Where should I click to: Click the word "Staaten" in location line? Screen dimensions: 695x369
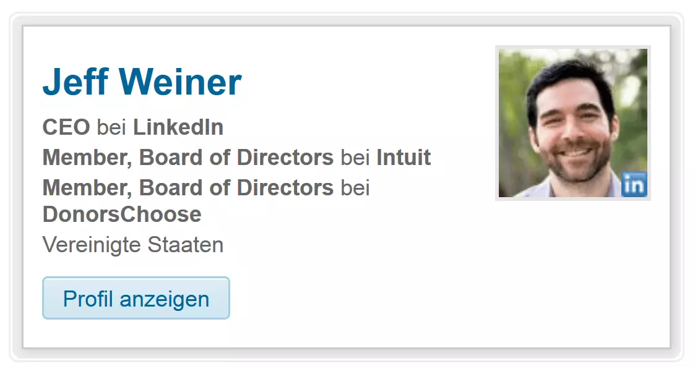(x=186, y=245)
